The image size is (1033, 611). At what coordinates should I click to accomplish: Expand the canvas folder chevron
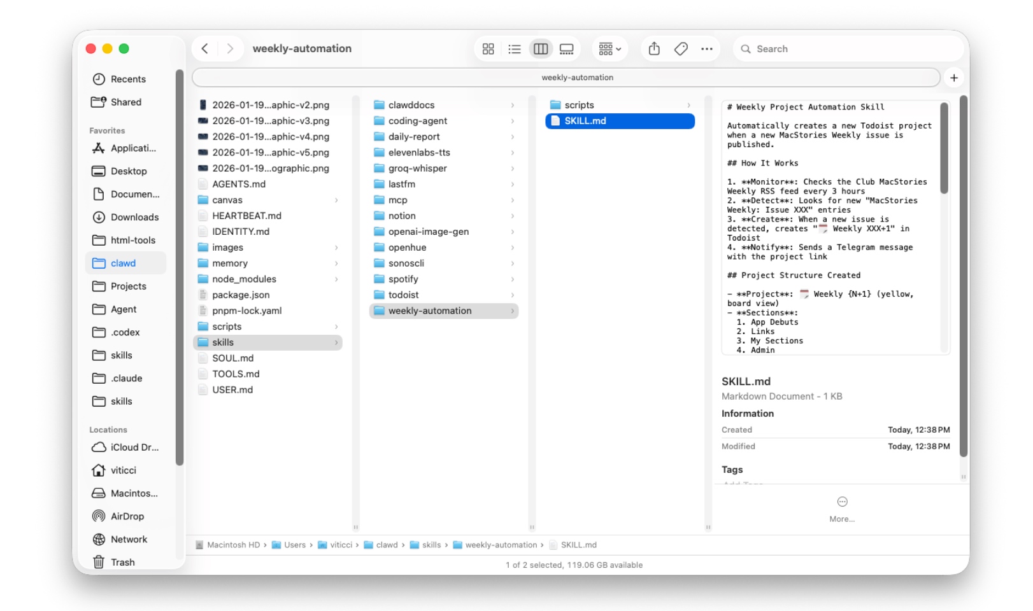(x=336, y=200)
